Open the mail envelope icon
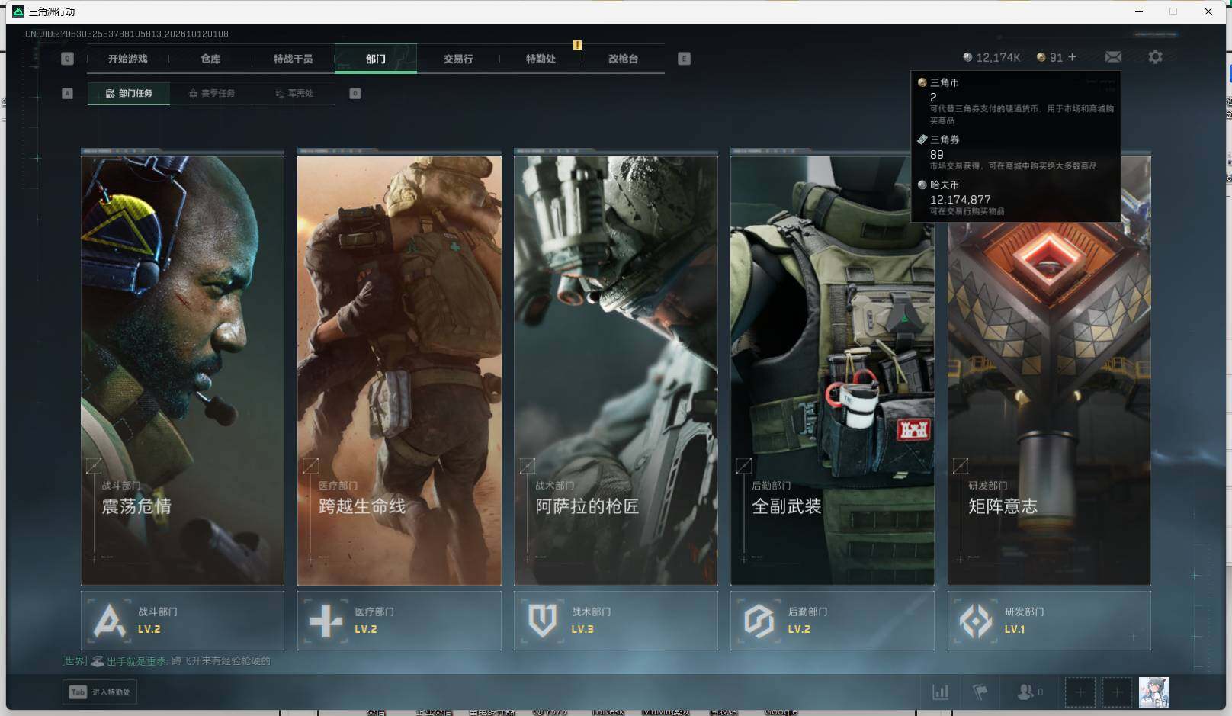This screenshot has width=1232, height=716. tap(1113, 57)
